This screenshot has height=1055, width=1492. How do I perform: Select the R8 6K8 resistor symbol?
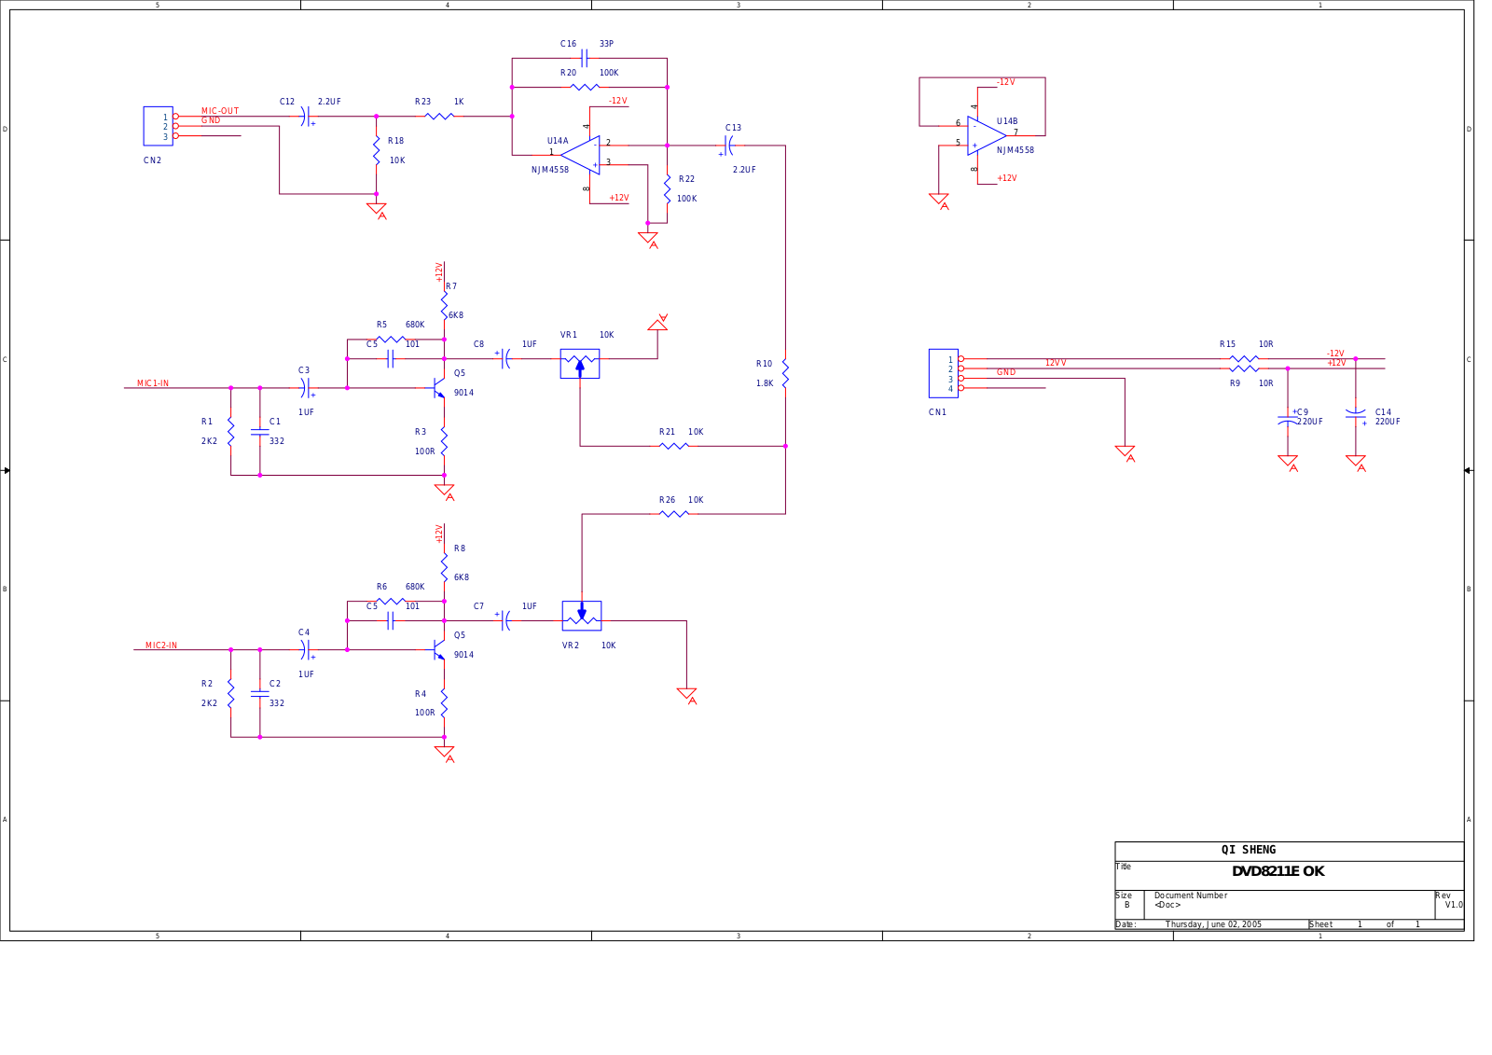click(x=444, y=567)
